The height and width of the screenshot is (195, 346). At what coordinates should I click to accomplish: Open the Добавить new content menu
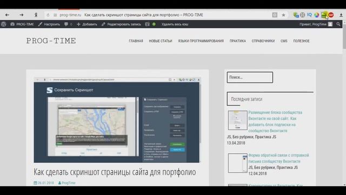87,24
